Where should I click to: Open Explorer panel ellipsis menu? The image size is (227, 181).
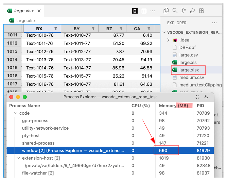tap(214, 23)
